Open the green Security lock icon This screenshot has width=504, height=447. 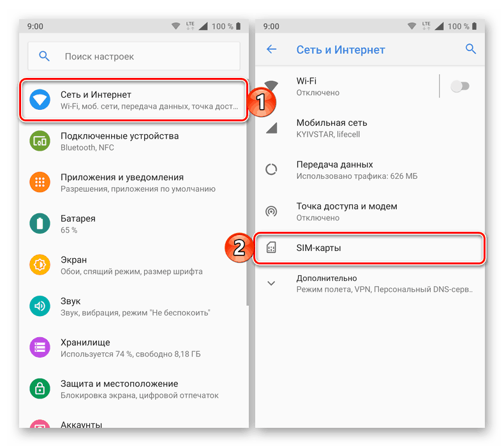click(x=40, y=388)
